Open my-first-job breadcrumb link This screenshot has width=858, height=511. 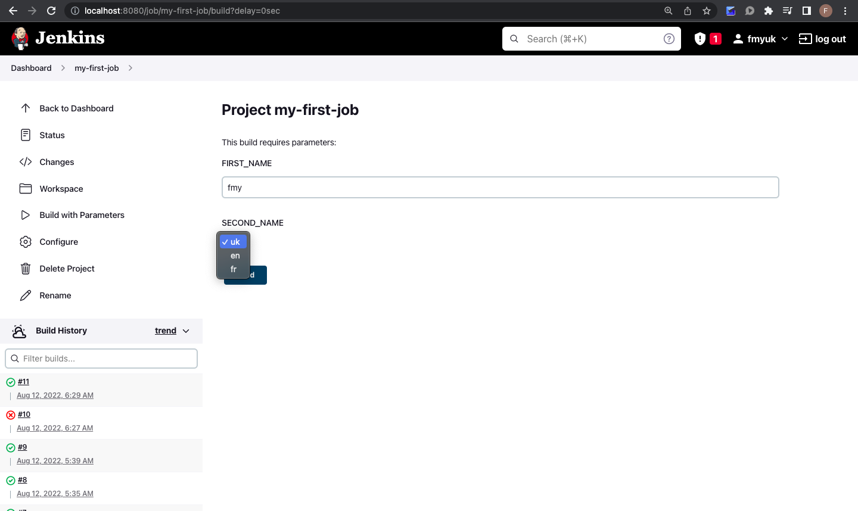point(97,68)
